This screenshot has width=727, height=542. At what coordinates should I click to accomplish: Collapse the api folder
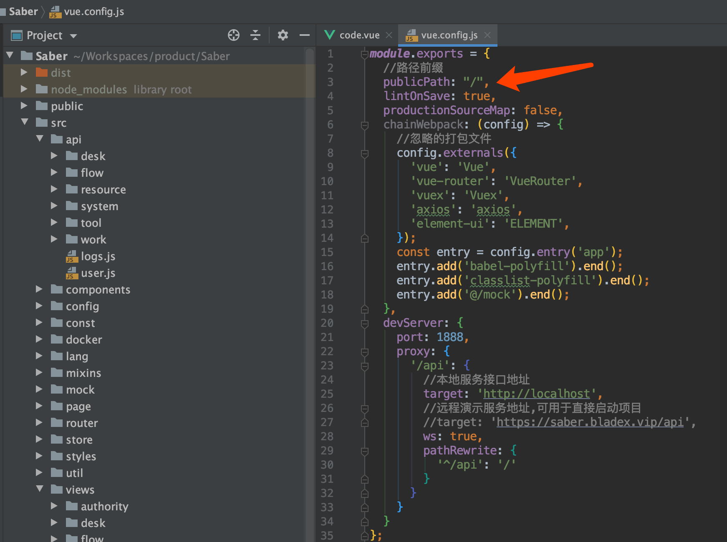coord(40,138)
